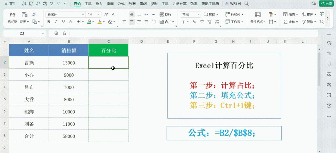Click the Print preview icon
Screen dimensions: 336x153
pyautogui.click(x=45, y=4)
